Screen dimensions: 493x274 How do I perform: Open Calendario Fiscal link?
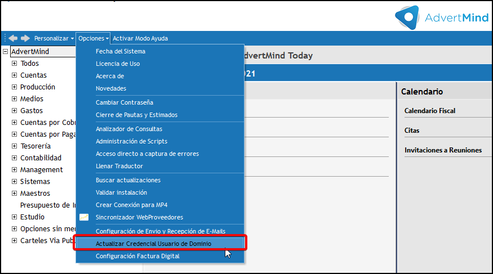click(430, 111)
